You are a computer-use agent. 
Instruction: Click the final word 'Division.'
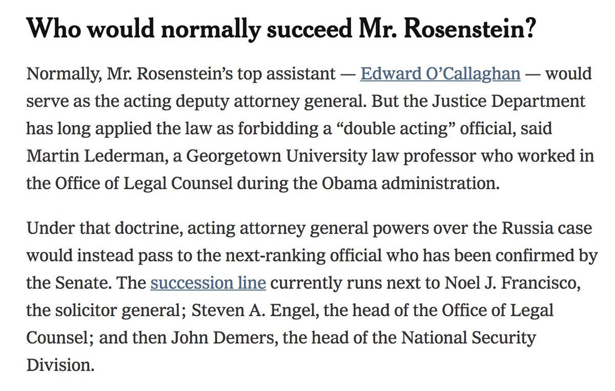click(60, 365)
